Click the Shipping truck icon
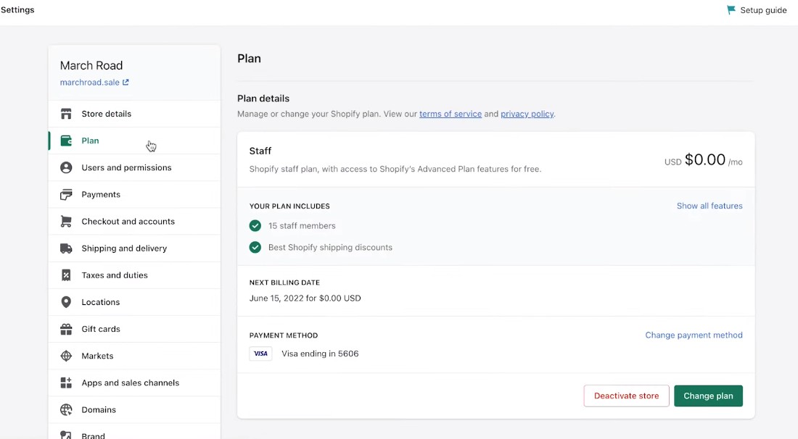Screen dimensions: 798x439 [66, 248]
